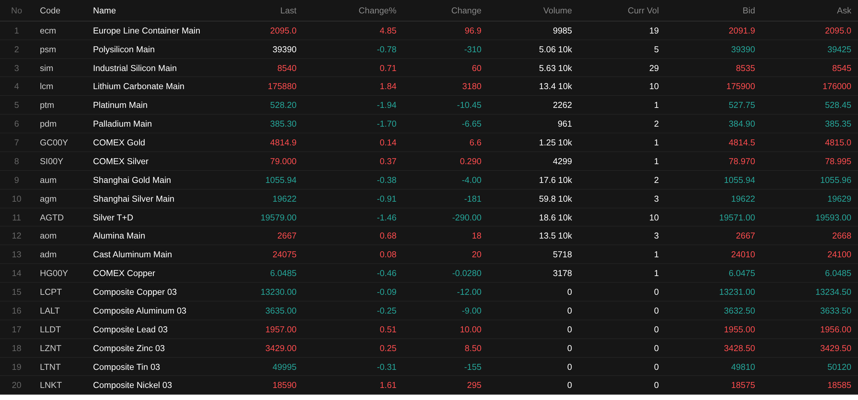Click the COMEX Silver name

coord(121,161)
